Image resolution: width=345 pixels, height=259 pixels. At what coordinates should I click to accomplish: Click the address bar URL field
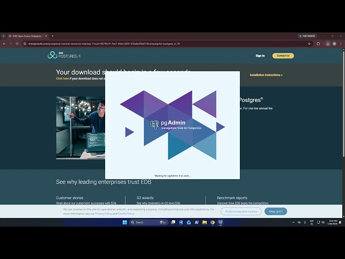[167, 44]
